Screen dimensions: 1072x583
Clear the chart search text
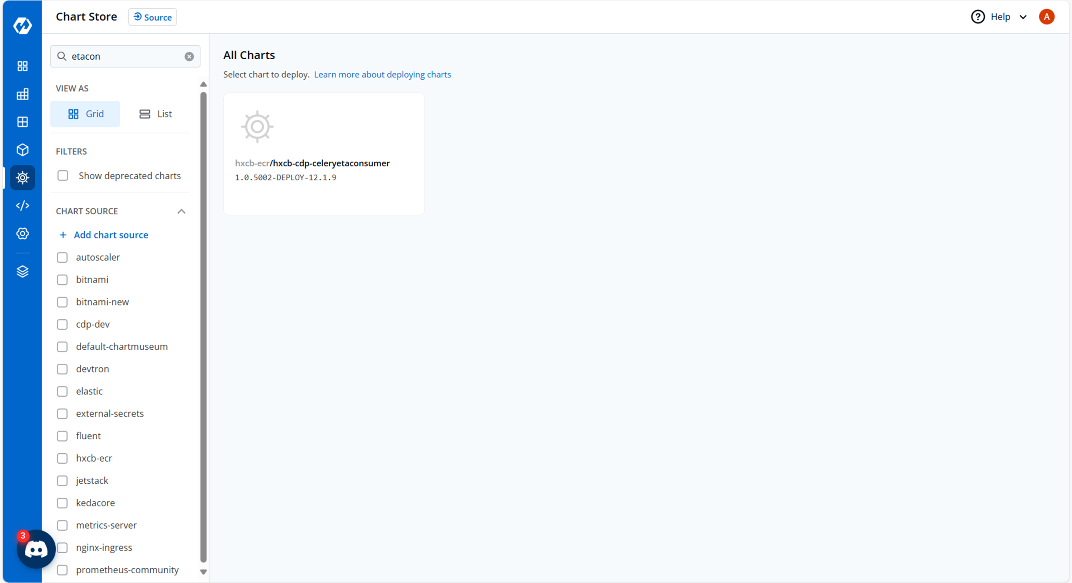click(x=189, y=56)
